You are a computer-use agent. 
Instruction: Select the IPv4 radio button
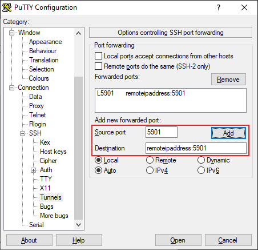click(x=150, y=170)
